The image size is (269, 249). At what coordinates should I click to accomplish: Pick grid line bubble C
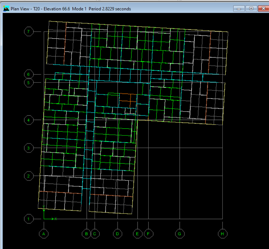[x=95, y=234]
